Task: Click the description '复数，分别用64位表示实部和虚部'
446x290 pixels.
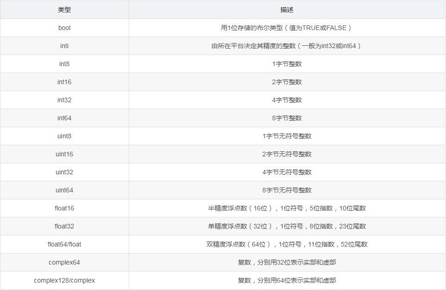Action: click(x=287, y=280)
